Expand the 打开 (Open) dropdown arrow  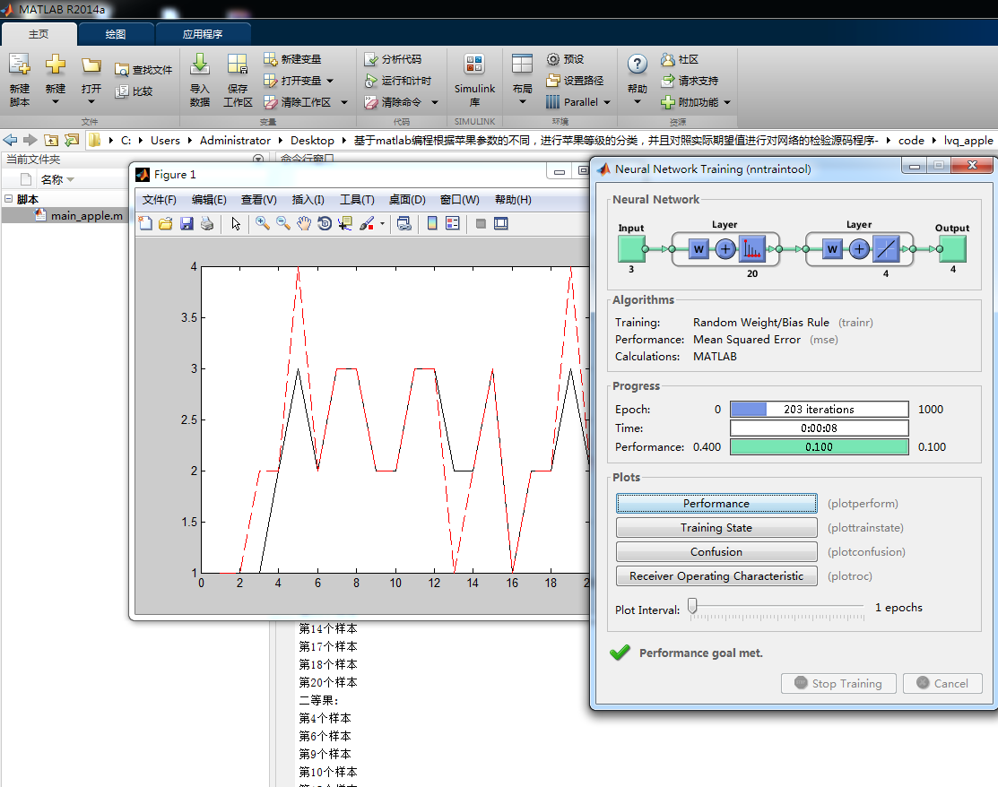coord(91,102)
